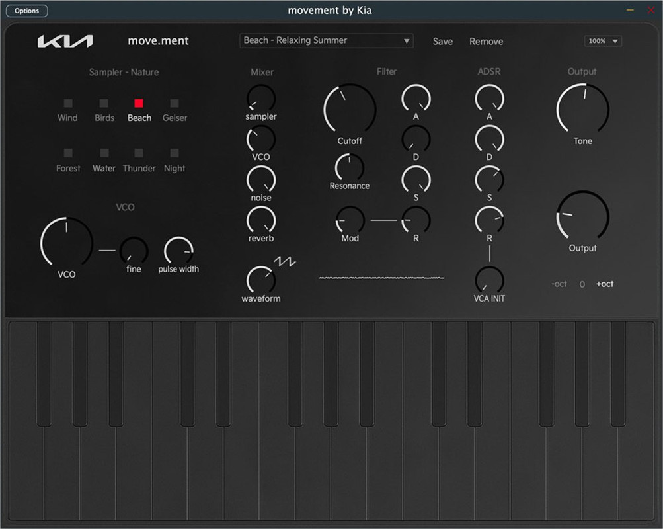Click the Mixer sampler knob
663x529 pixels.
point(261,99)
